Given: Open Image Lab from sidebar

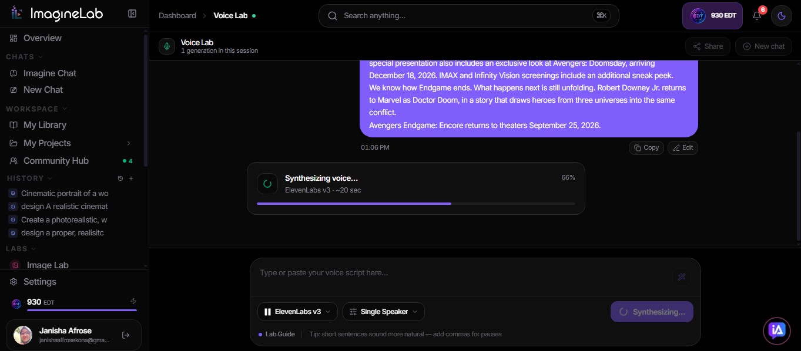Looking at the screenshot, I should [48, 265].
